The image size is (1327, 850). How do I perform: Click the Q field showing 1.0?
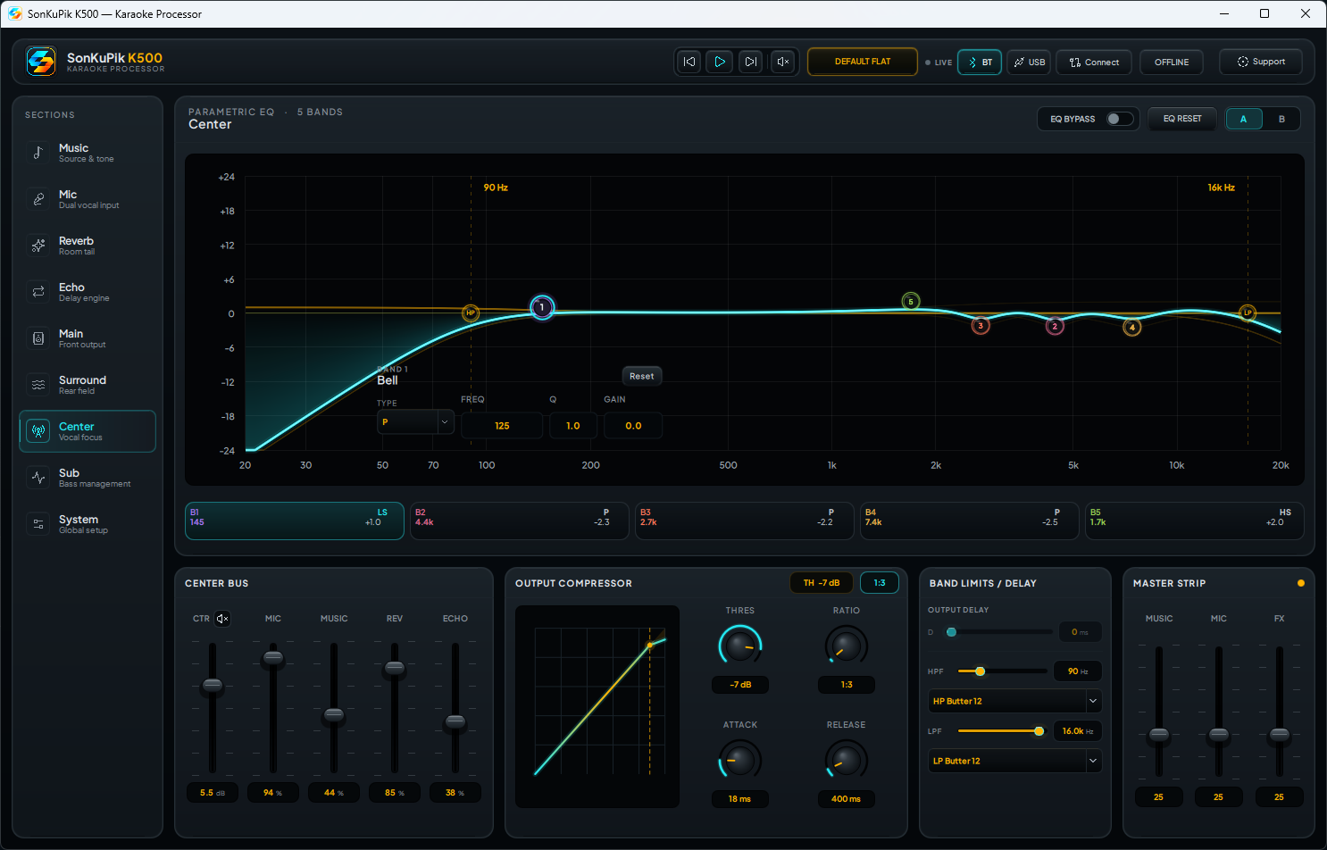point(573,426)
